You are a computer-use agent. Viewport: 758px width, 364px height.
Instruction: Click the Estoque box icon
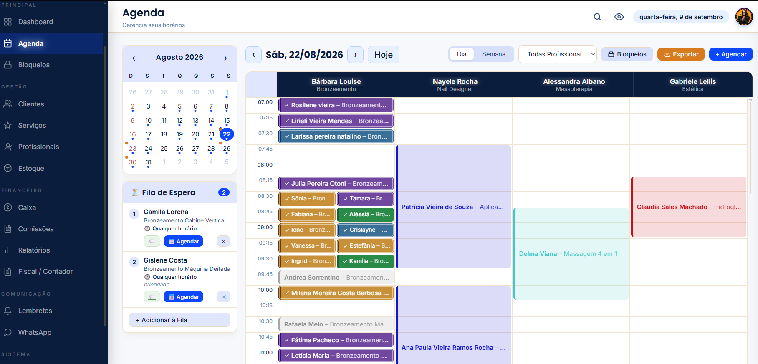(x=8, y=168)
